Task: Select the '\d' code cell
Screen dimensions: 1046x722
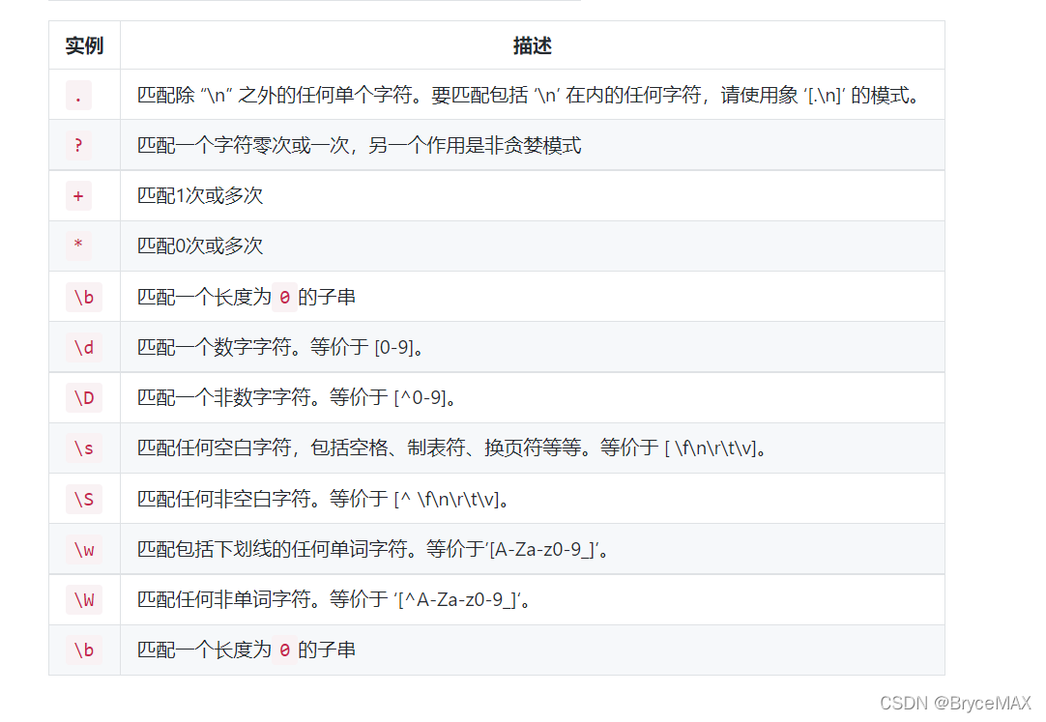Action: 84,347
